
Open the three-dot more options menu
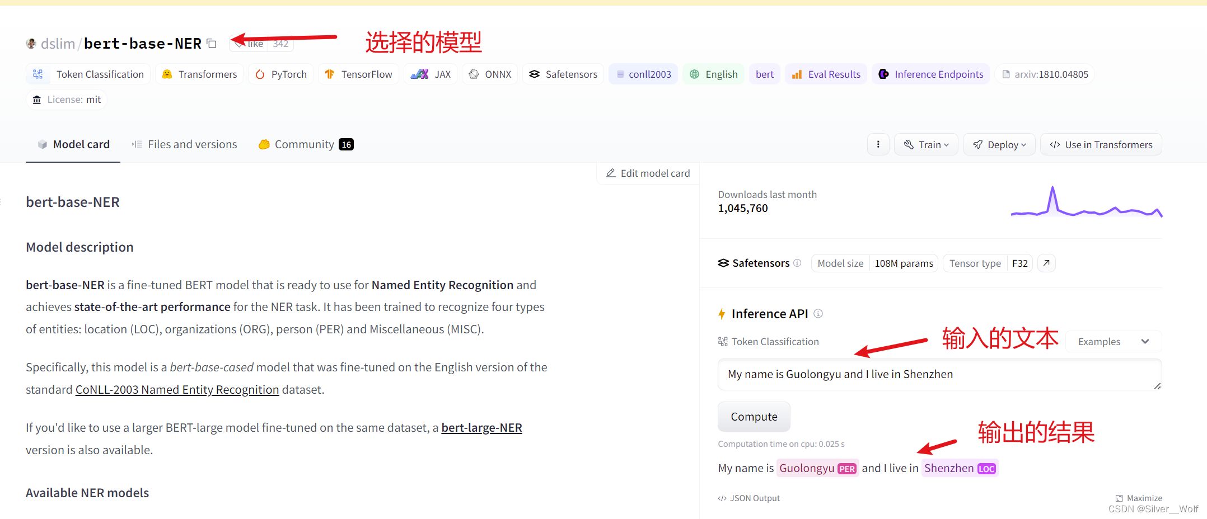click(x=878, y=145)
